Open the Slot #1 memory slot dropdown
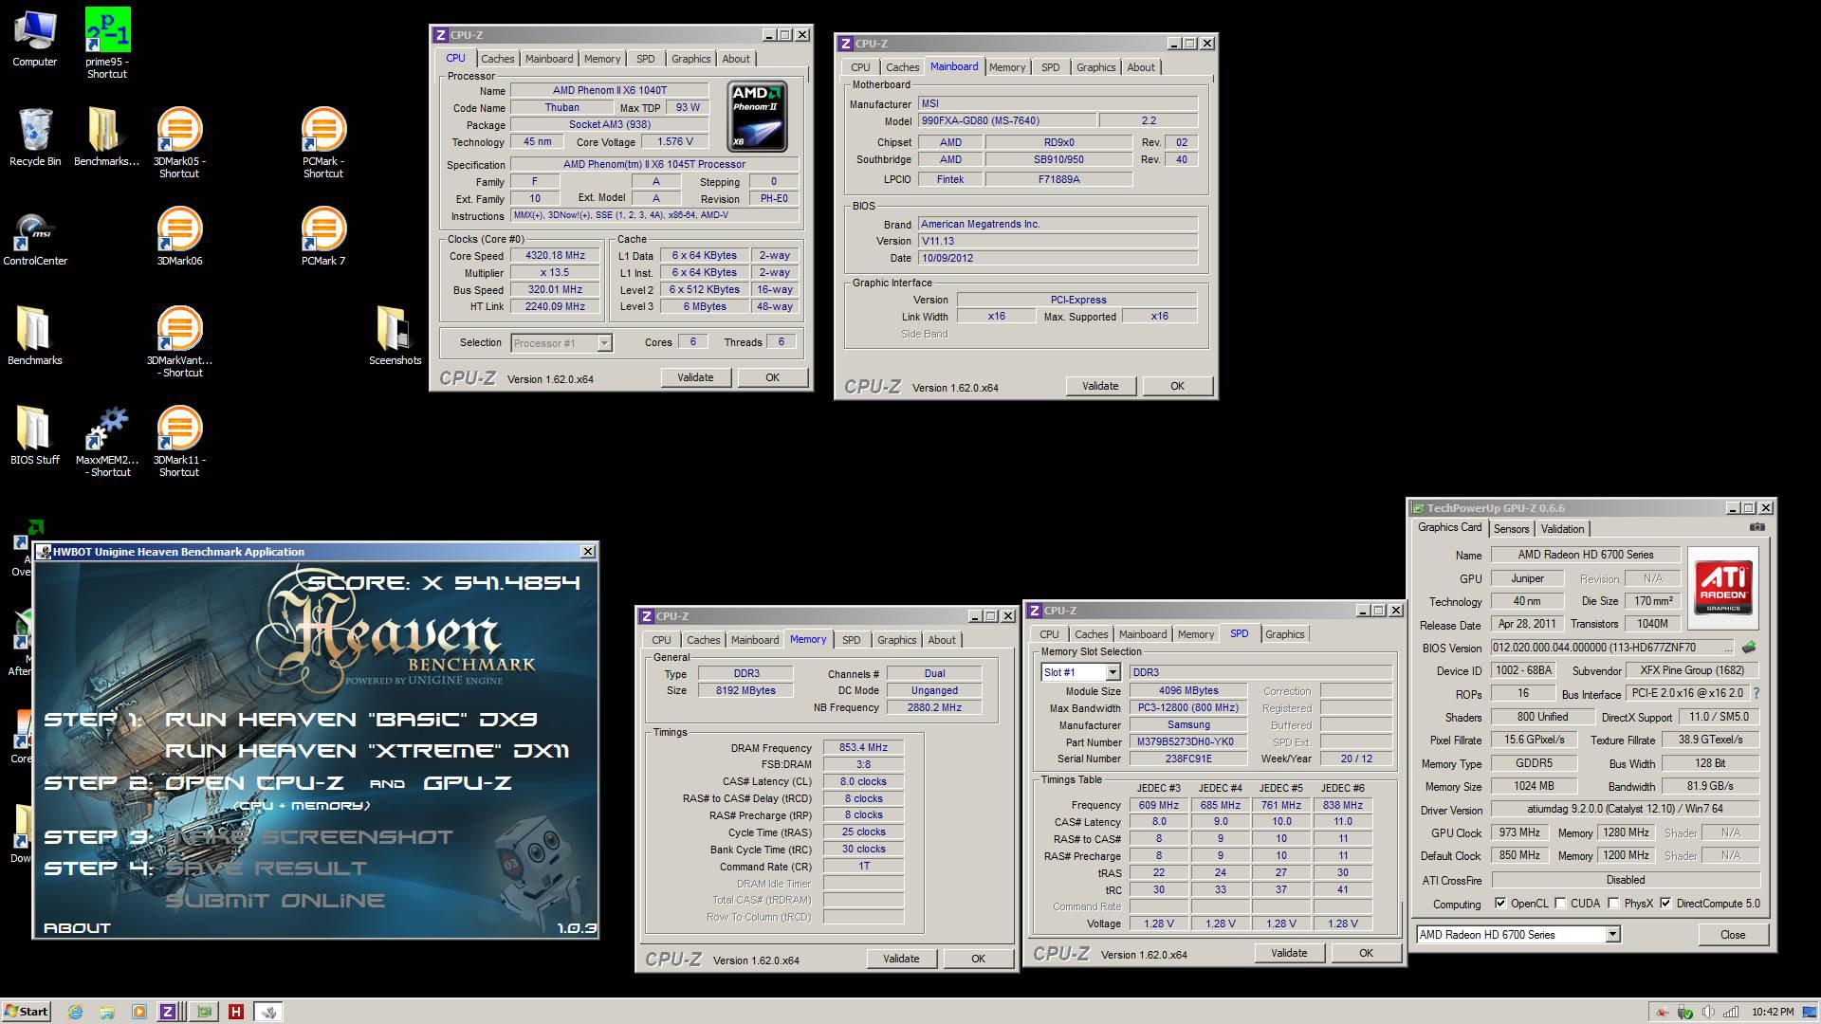The height and width of the screenshot is (1024, 1821). 1080,672
